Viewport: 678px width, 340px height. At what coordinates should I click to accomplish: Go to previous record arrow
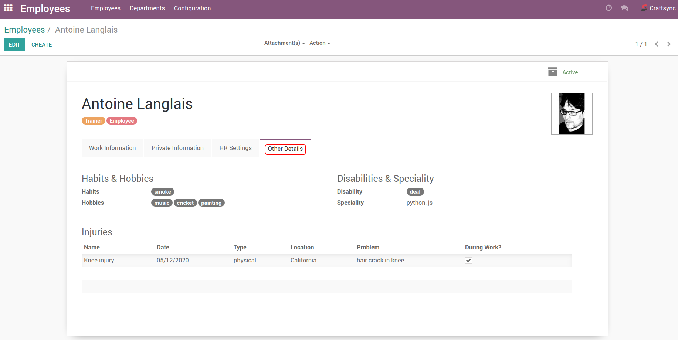coord(657,44)
